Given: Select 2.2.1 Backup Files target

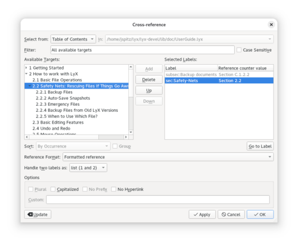Looking at the screenshot, I should (x=54, y=92).
